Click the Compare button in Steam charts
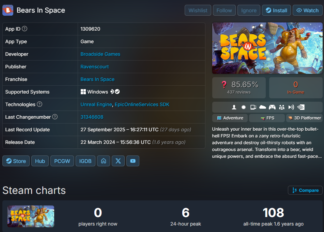 point(305,190)
